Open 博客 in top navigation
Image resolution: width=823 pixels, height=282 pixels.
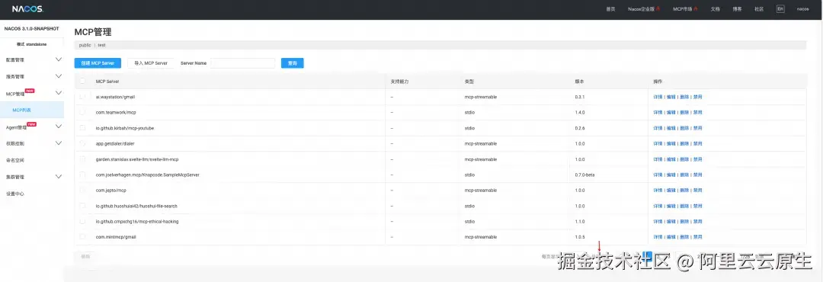(x=738, y=9)
